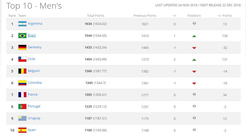Click the Rank column header
The image size is (246, 135).
click(12, 15)
